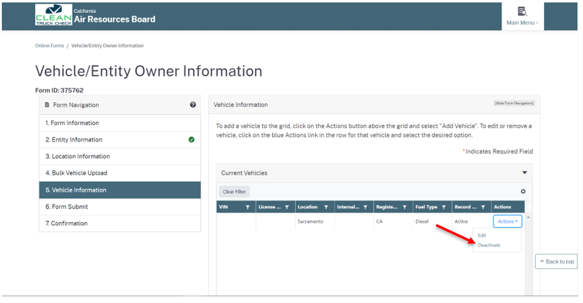Viewport: 583px width, 303px height.
Task: Go to 4. Bulk Vehicle Upload
Action: point(120,173)
